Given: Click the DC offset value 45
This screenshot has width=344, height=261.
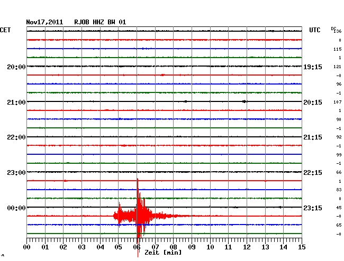Looking at the screenshot, I should [339, 208].
